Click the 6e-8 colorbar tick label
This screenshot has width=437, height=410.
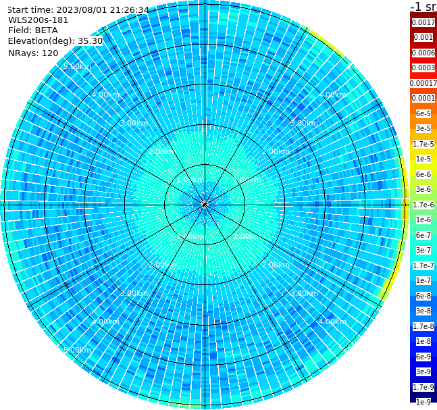pyautogui.click(x=423, y=296)
